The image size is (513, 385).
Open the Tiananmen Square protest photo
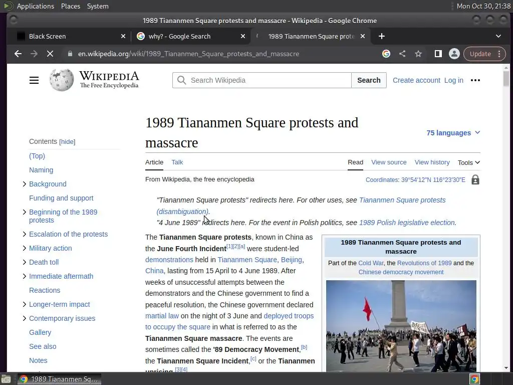401,326
